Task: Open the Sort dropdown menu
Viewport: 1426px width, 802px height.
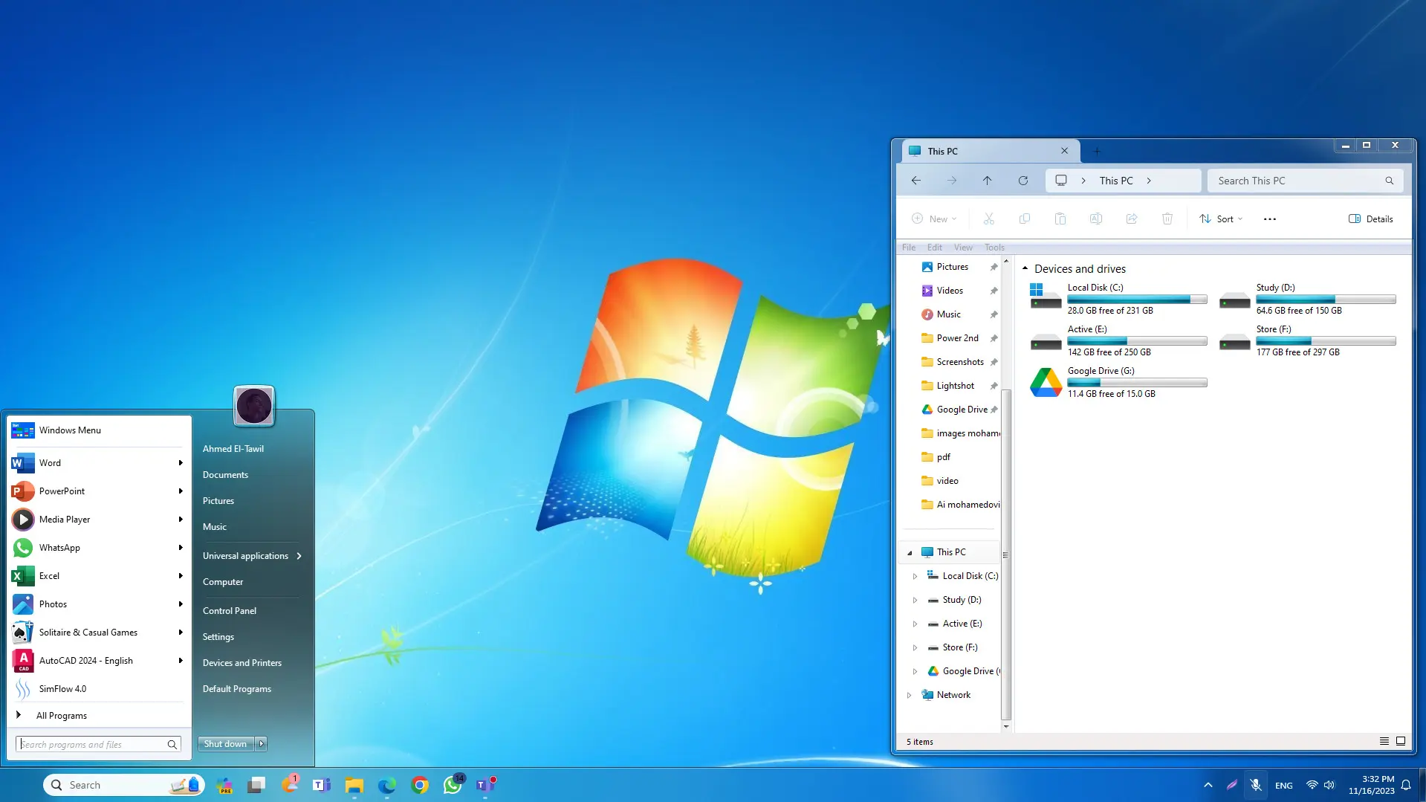Action: click(1221, 219)
